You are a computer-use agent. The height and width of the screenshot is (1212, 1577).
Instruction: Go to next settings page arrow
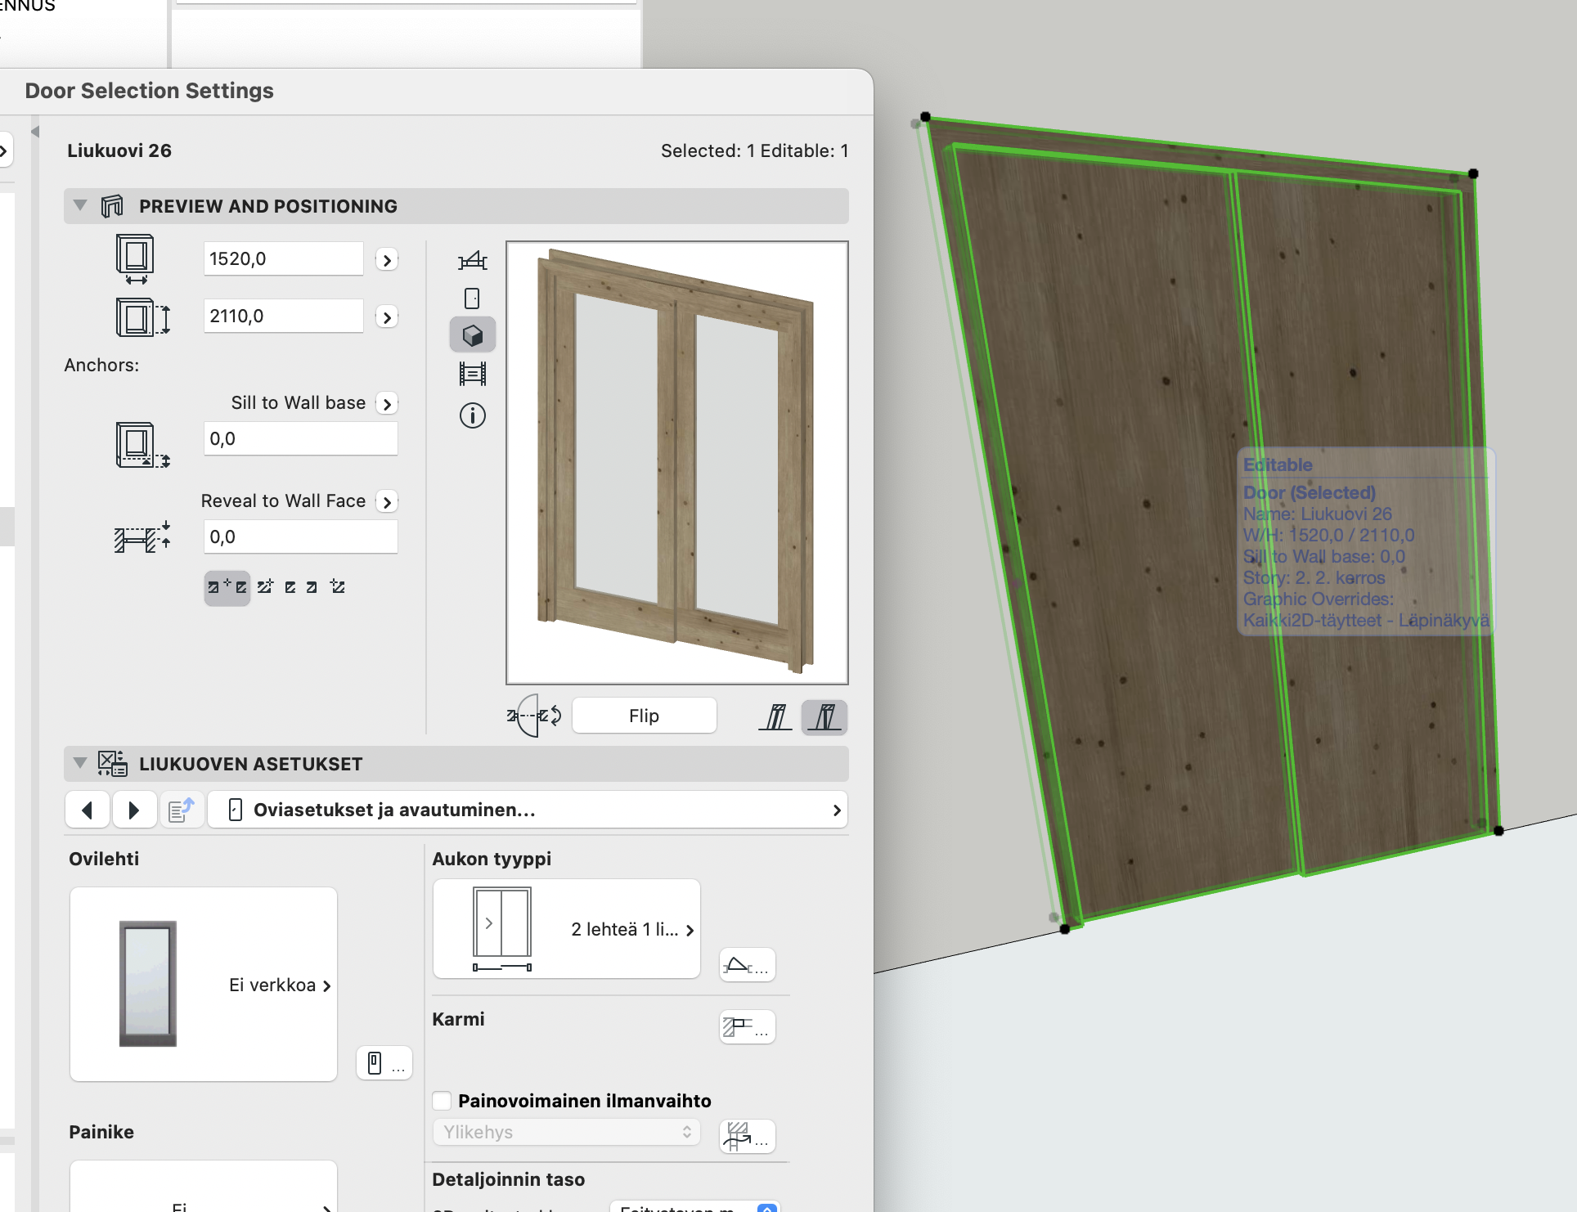(x=134, y=810)
